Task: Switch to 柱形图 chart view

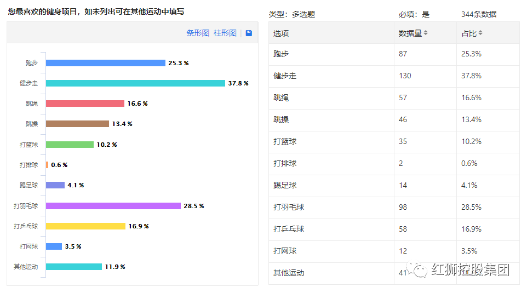Action: (x=225, y=33)
